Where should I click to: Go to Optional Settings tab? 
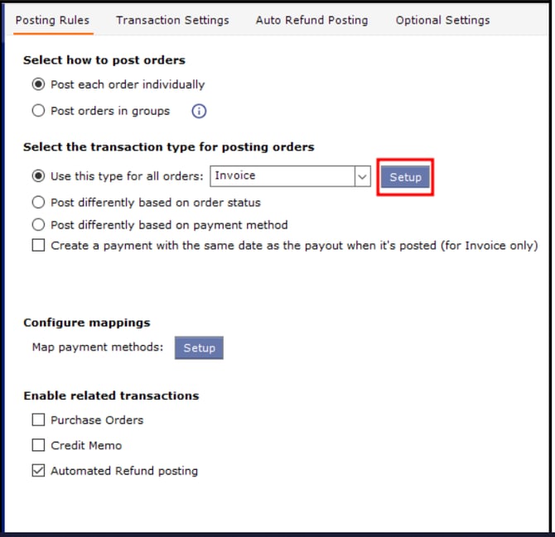[442, 20]
